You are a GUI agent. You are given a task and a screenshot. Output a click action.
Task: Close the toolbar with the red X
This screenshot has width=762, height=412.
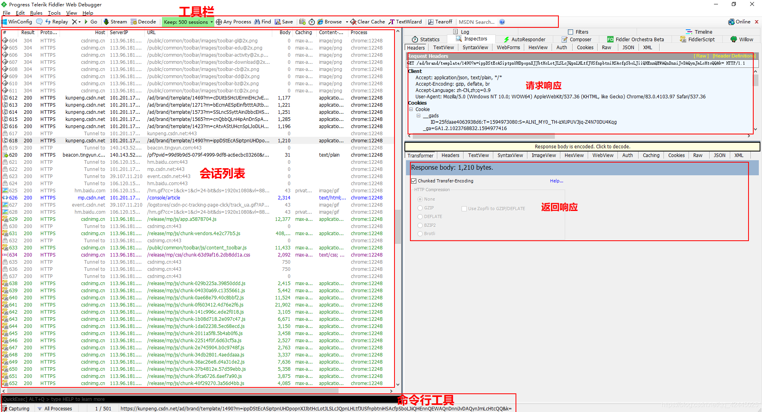pyautogui.click(x=757, y=22)
